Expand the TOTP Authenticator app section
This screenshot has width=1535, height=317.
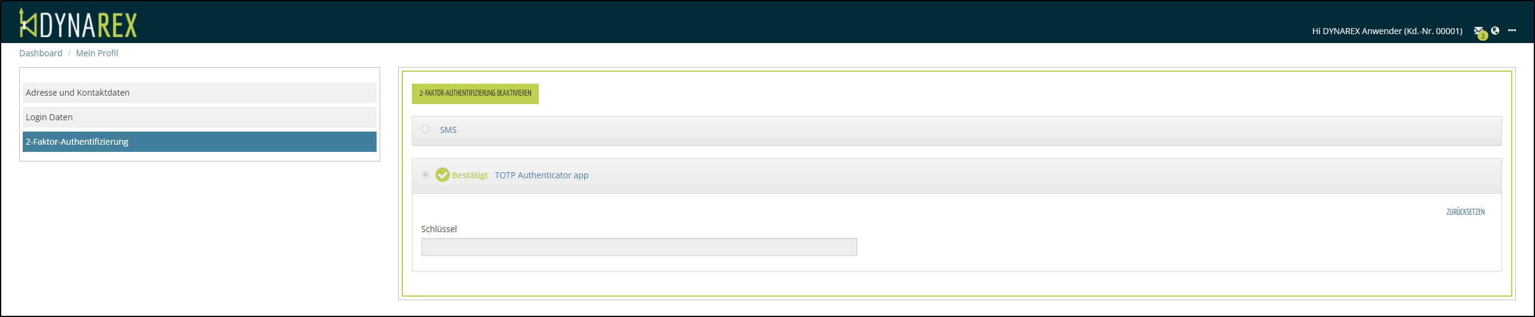541,175
